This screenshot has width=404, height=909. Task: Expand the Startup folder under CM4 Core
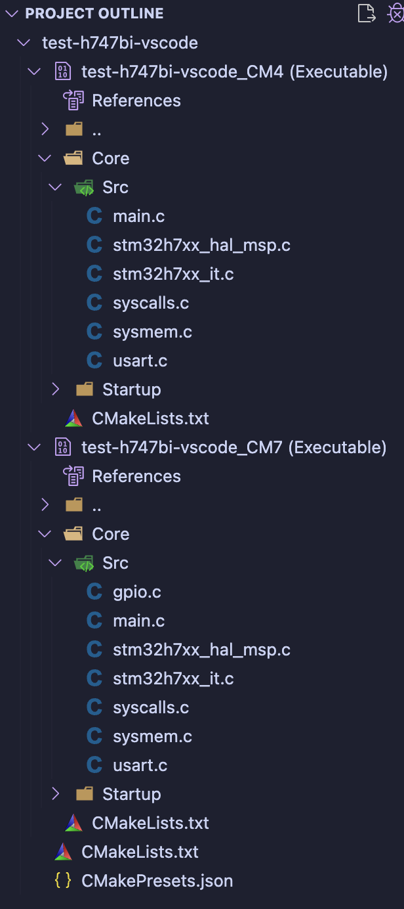55,389
